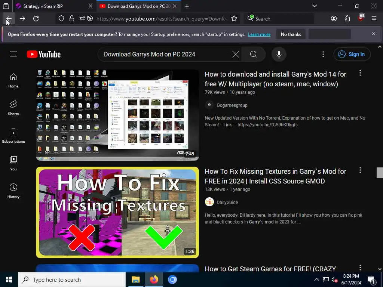Open a new browser tab

point(187,6)
